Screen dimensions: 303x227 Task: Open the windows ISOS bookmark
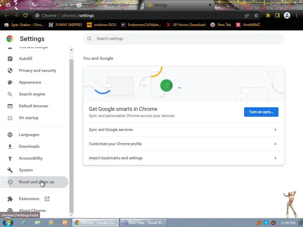pos(102,25)
